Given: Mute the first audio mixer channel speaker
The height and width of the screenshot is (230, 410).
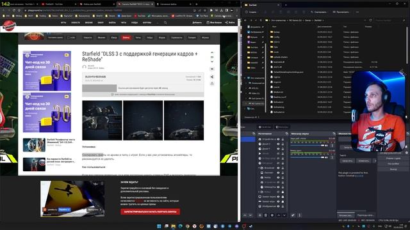Looking at the screenshot, I should (326, 146).
